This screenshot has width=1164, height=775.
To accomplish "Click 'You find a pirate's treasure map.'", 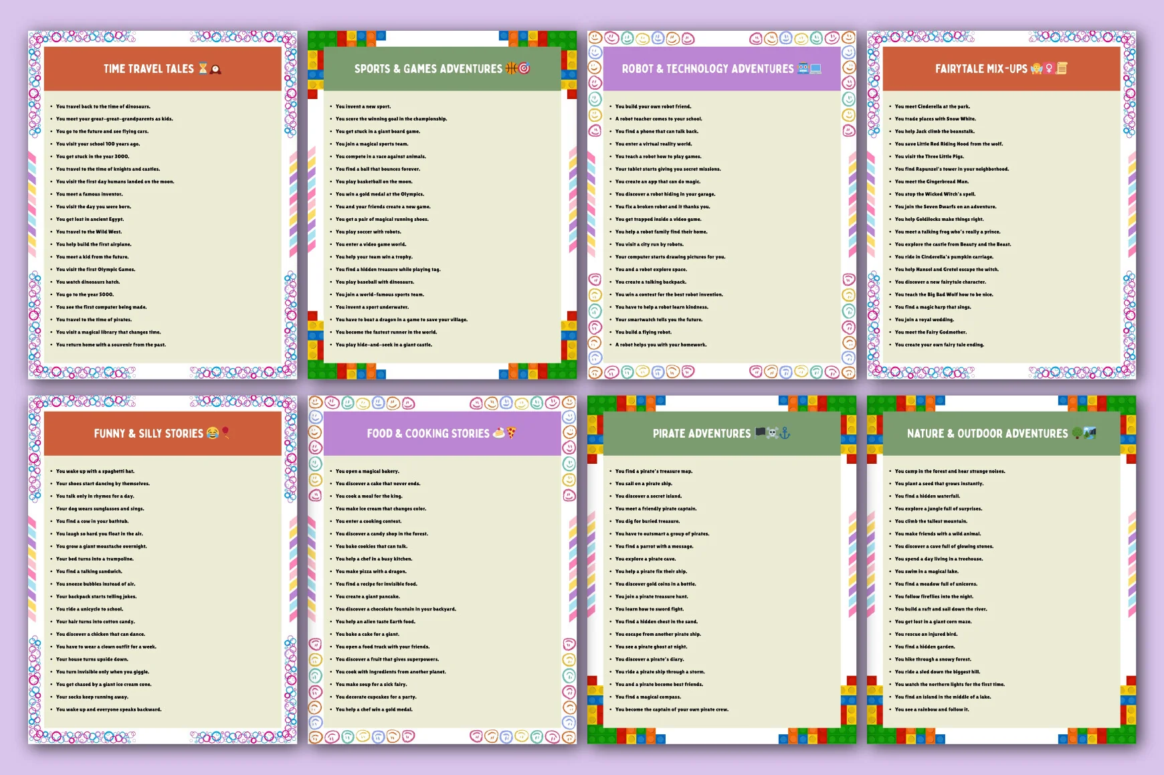I will pos(654,471).
